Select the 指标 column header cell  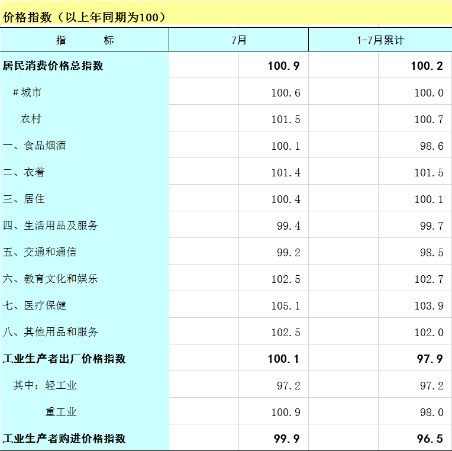85,40
